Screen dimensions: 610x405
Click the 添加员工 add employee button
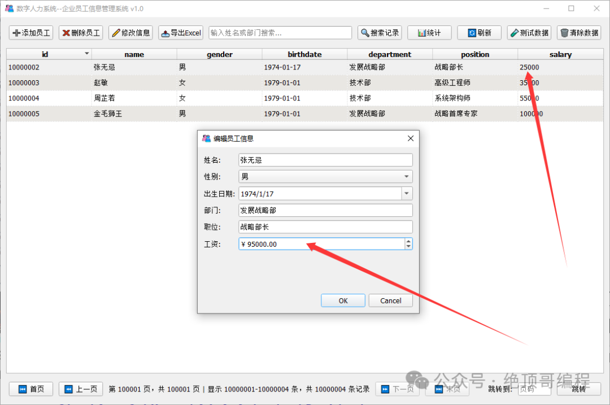tap(31, 33)
